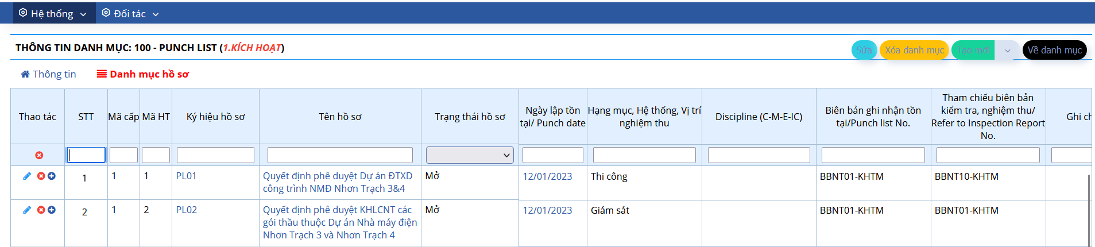
Task: Focus the Tên hồ sơ filter input
Action: (x=340, y=155)
